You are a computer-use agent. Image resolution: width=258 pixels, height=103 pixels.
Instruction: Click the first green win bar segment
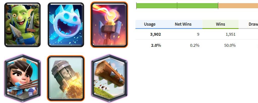[157, 6]
